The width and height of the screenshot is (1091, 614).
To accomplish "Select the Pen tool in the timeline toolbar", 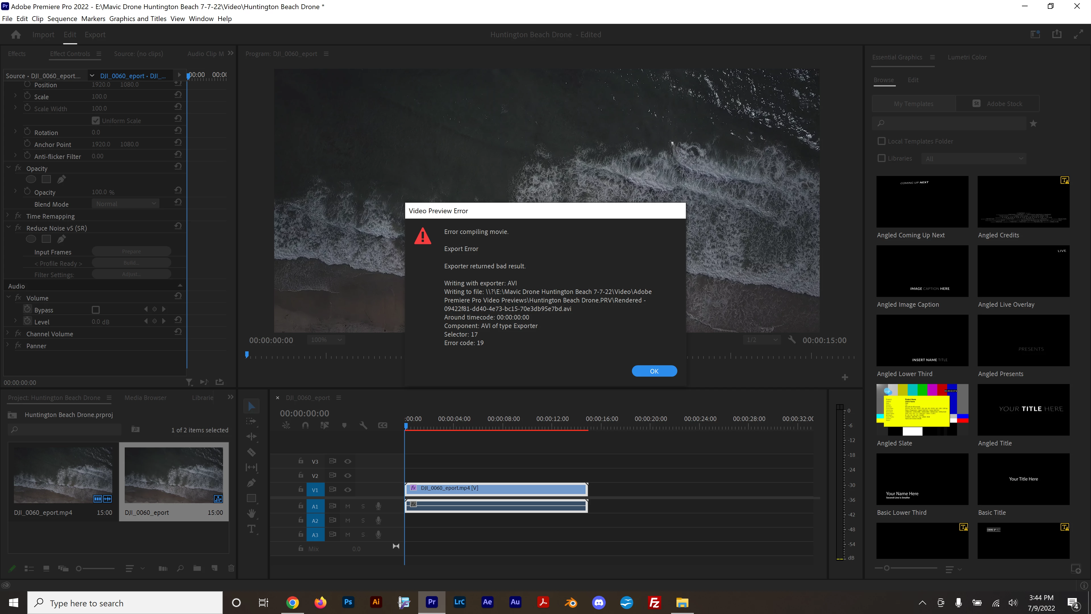I will tap(251, 483).
